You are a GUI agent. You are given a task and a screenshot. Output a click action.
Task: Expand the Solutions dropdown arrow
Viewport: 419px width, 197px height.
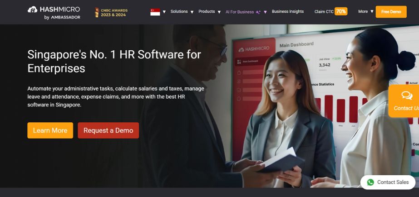click(192, 12)
